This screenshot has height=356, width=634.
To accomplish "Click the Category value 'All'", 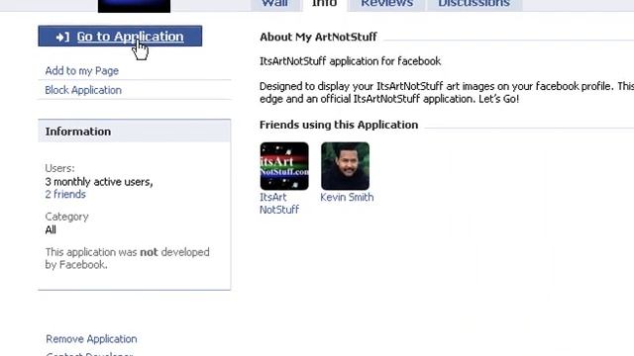I will click(51, 230).
